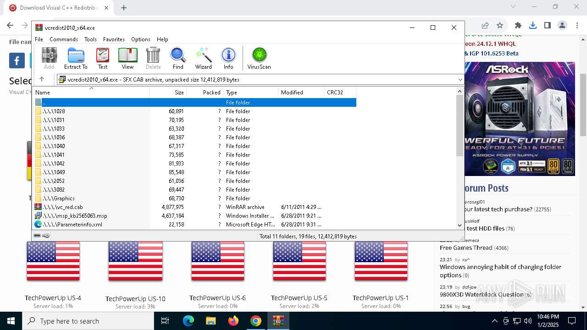Open the Favorites menu

click(x=114, y=39)
